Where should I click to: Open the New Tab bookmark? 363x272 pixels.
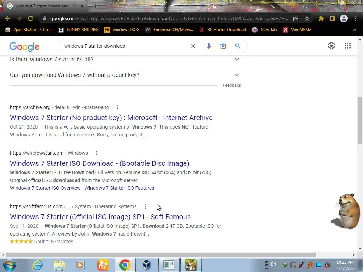(264, 30)
